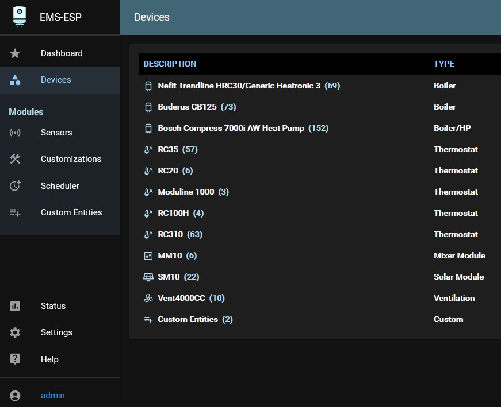Screen dimensions: 501x407
Task: Click the Devices page header title
Action: (x=151, y=17)
